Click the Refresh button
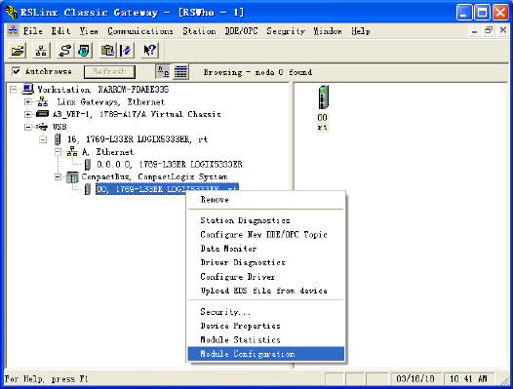This screenshot has height=389, width=513. [109, 71]
